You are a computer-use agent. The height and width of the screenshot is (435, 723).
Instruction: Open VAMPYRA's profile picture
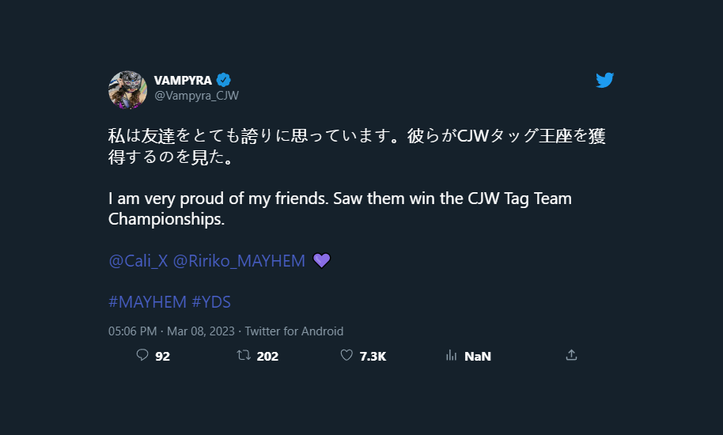(128, 89)
